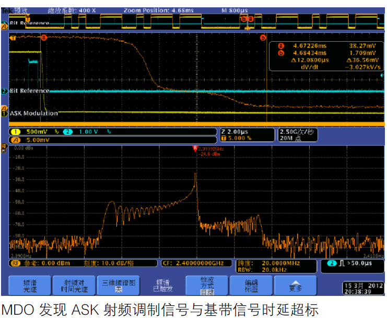Image resolution: width=387 pixels, height=321 pixels.
Task: Click the orange trigger position T marker
Action: point(13,37)
